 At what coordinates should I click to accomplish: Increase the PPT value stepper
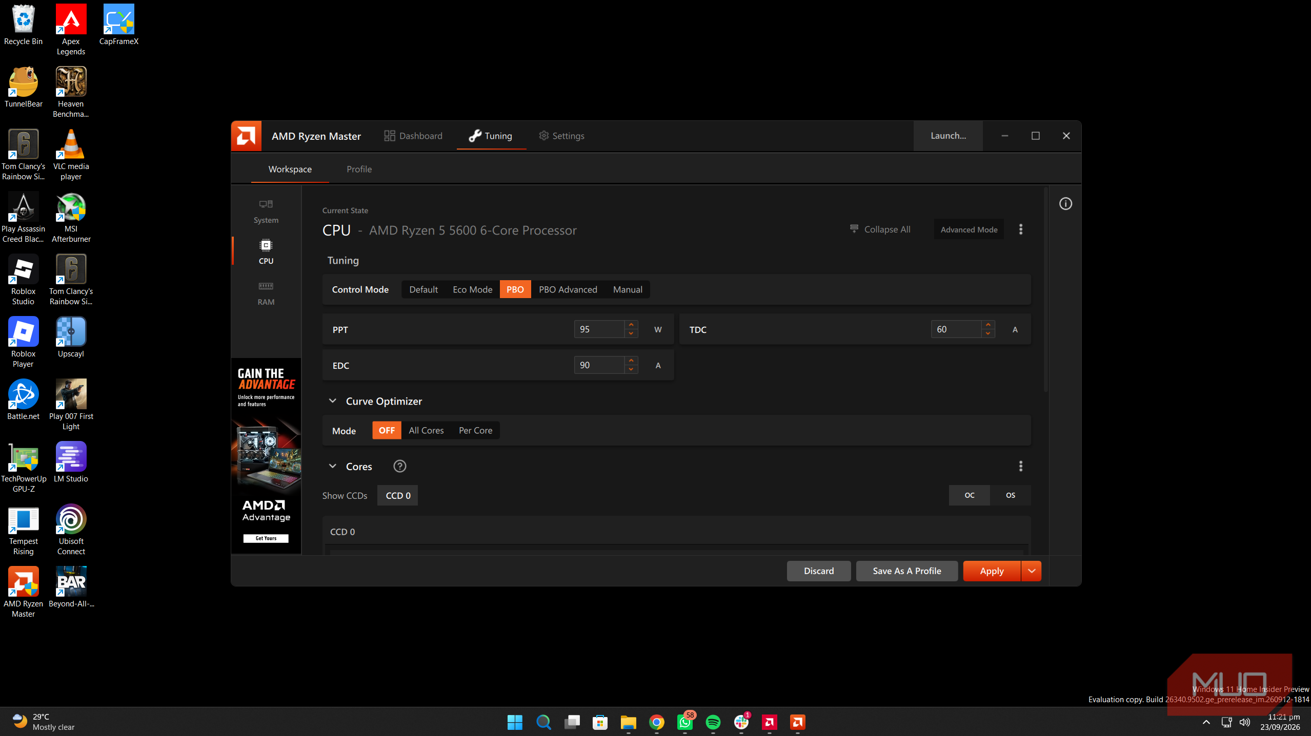[631, 325]
